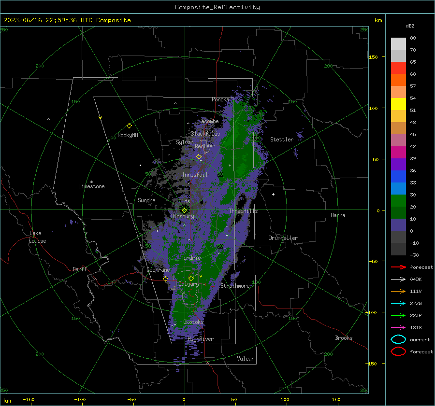Click the Blackfalds city label
Viewport: 435px width, 406px height.
click(205, 134)
